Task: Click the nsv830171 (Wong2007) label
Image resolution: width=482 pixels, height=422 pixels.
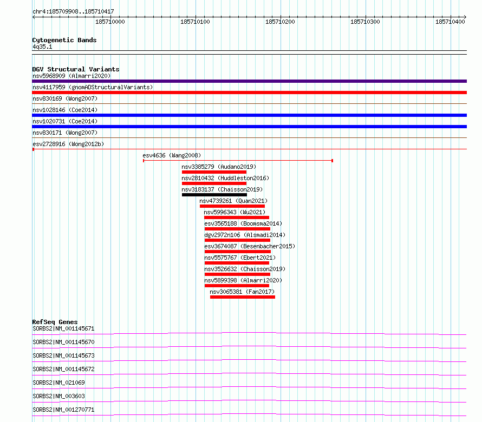Action: (65, 133)
